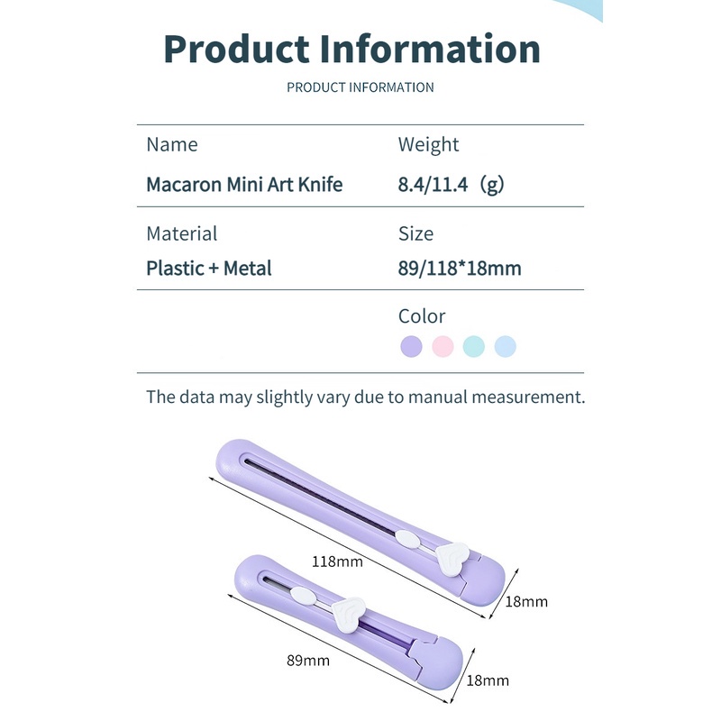Click the small PRODUCT INFORMATION subtitle
The width and height of the screenshot is (721, 721).
(x=360, y=87)
